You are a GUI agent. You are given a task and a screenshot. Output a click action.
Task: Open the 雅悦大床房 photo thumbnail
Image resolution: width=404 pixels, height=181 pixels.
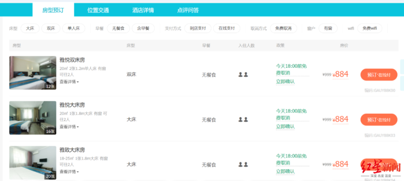[33, 118]
